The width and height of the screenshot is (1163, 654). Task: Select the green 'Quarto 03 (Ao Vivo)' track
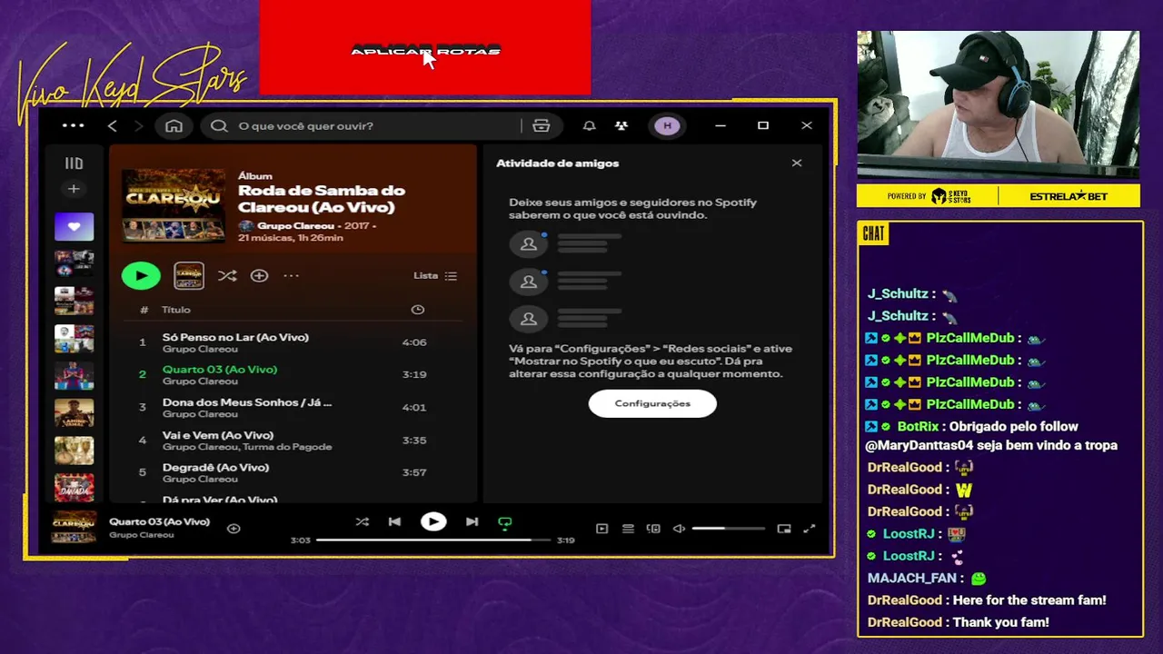coord(220,370)
